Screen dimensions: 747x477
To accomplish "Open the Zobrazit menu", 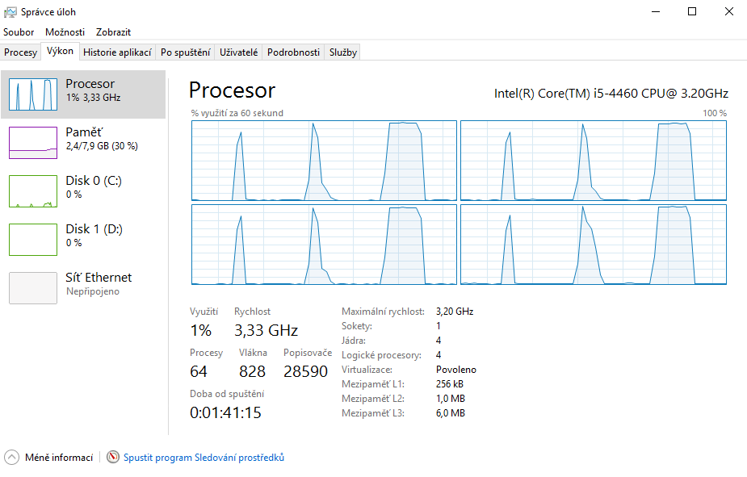I will [113, 32].
